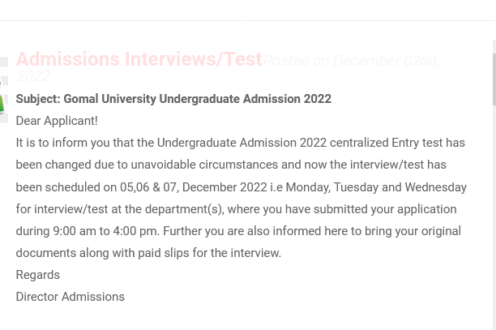
Task: Click the word 'Regards'
Action: click(x=38, y=275)
